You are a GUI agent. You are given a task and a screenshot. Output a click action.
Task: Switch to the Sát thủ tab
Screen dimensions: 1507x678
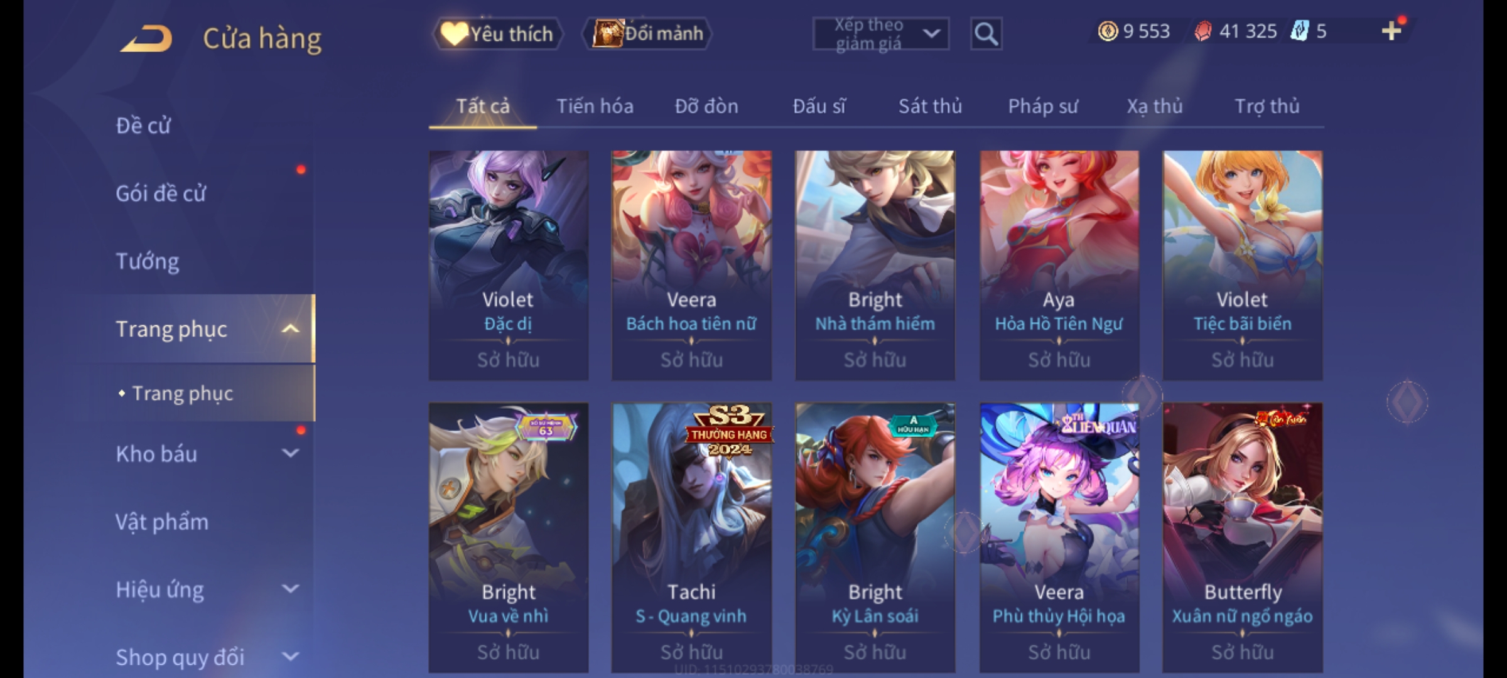(930, 106)
